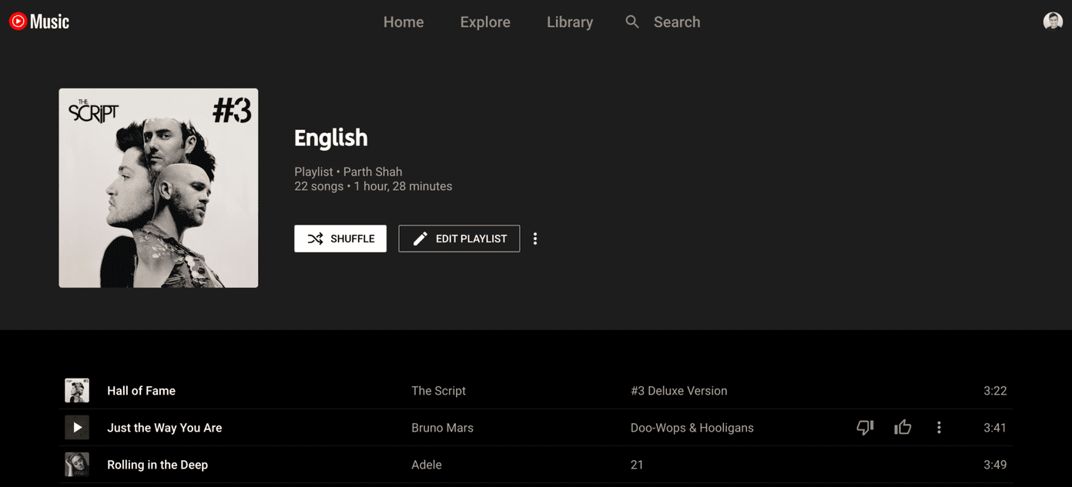
Task: Open the Bruno Mars artist link
Action: 442,428
